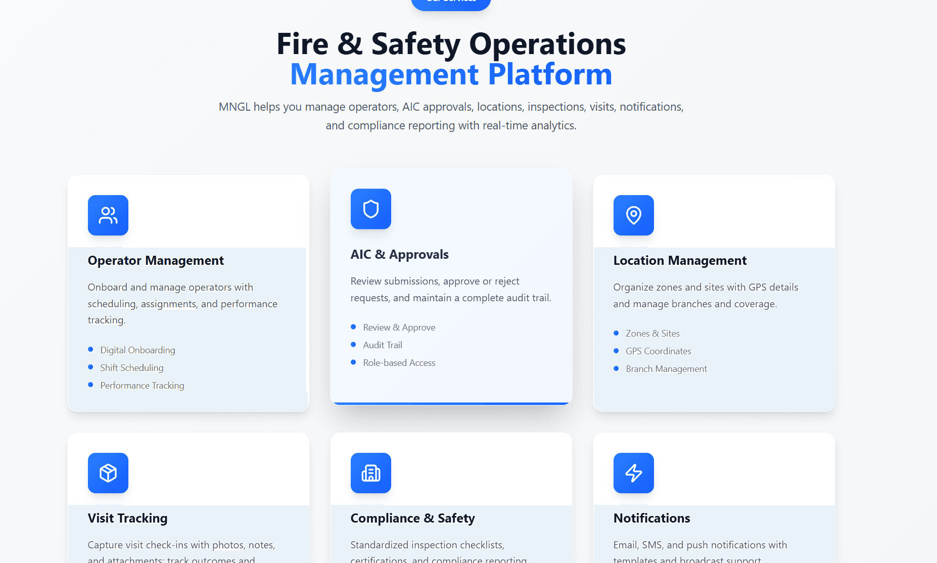Open the Location Management heading

[x=680, y=260]
